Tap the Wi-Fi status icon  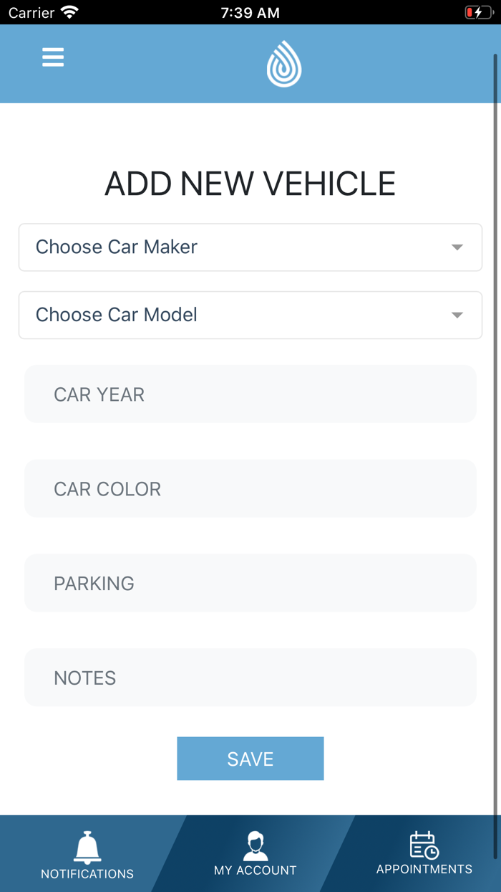click(x=69, y=12)
